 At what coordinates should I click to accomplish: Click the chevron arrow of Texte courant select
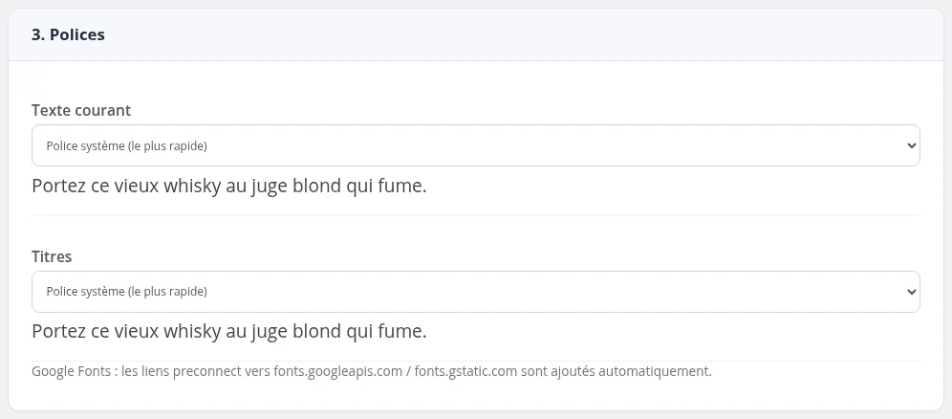[x=911, y=145]
